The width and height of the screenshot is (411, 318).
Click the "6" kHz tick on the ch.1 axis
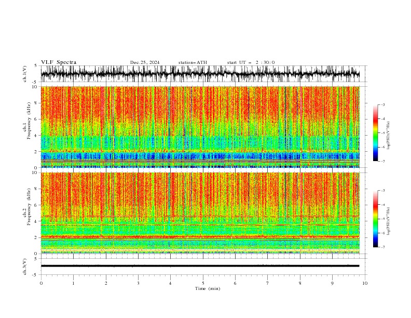(x=36, y=119)
